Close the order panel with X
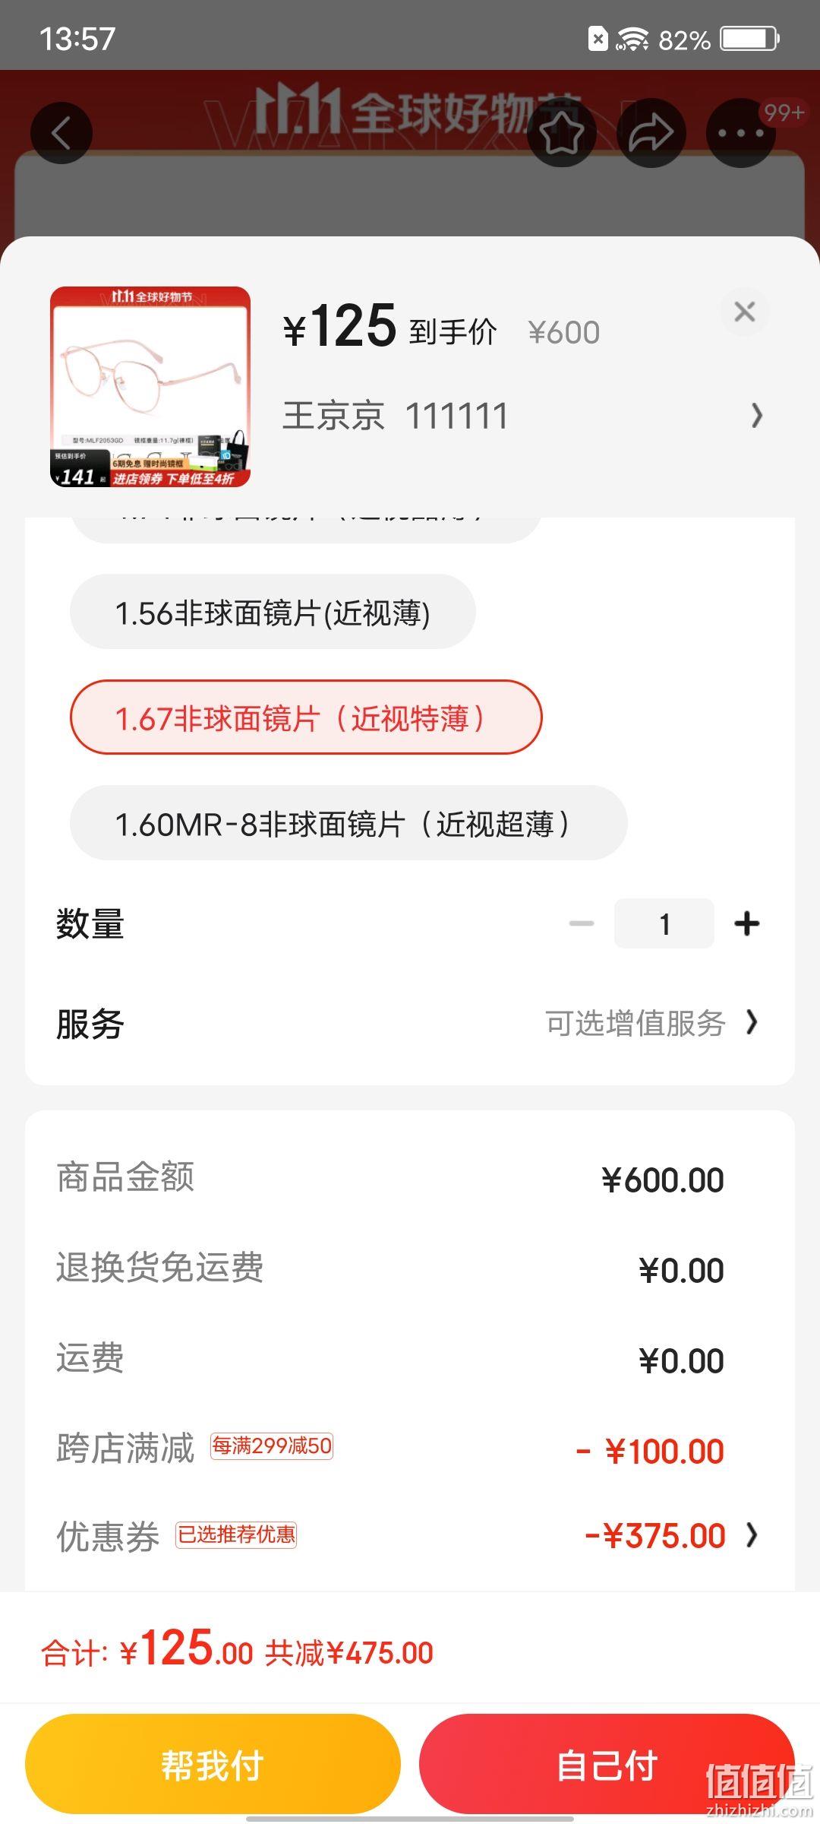The height and width of the screenshot is (1824, 820). point(745,312)
